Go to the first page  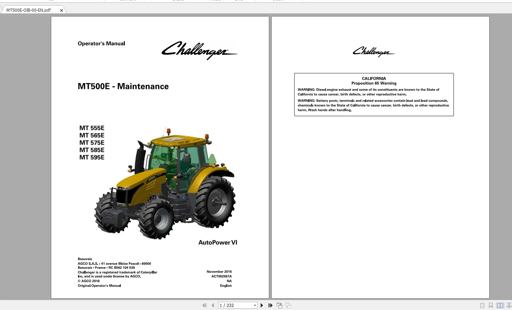pos(204,305)
